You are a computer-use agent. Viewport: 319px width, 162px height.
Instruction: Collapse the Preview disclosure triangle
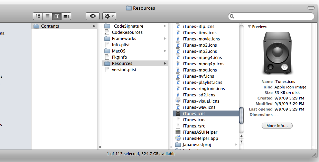pos(249,26)
